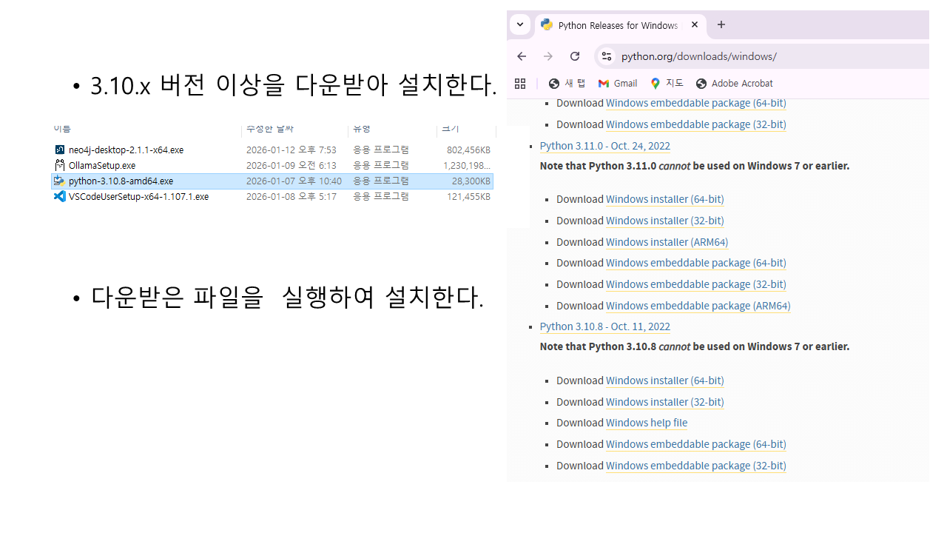Open a new browser tab

point(721,24)
